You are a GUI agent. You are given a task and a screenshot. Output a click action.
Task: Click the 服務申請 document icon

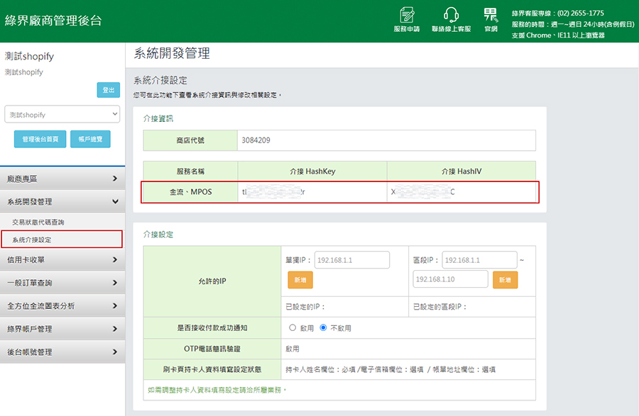click(x=406, y=16)
